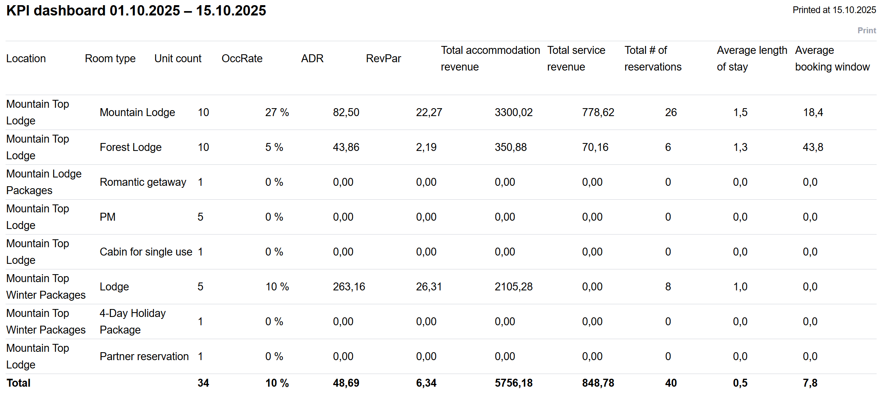Select Total accommodation revenue column header
The image size is (883, 414).
[x=490, y=59]
